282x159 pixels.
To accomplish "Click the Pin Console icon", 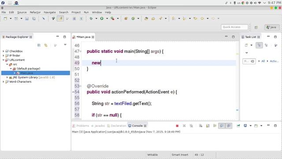I will click(238, 126).
